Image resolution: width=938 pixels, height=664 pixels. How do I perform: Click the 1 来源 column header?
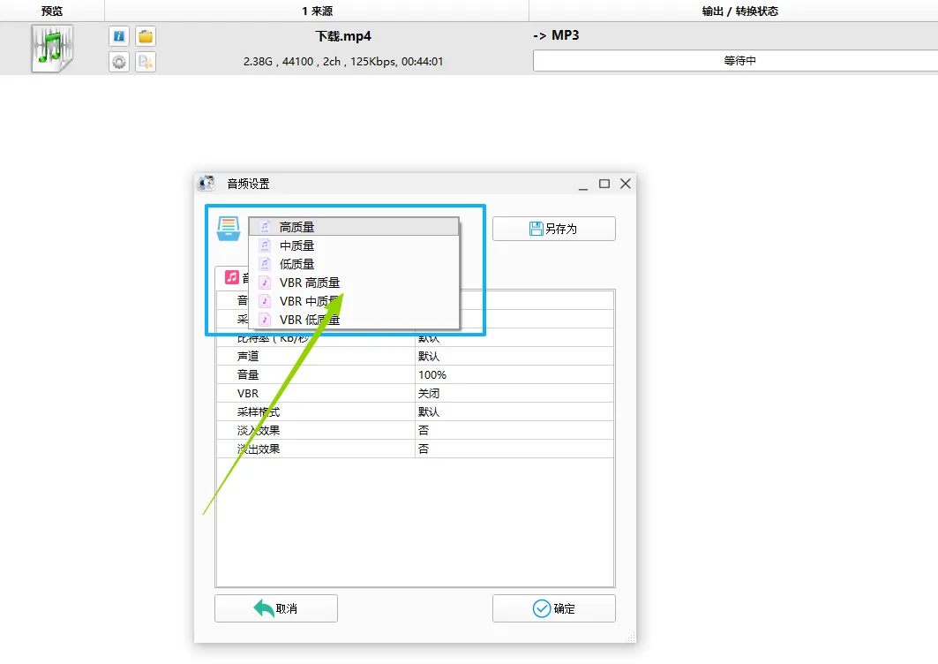tap(317, 11)
